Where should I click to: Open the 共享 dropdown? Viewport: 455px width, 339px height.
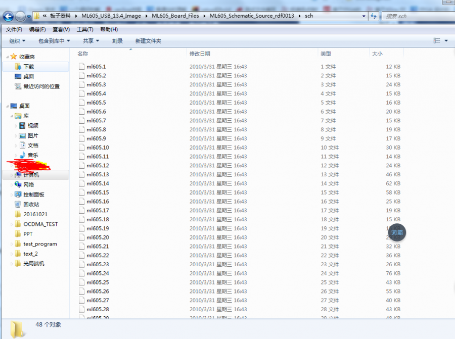click(91, 41)
